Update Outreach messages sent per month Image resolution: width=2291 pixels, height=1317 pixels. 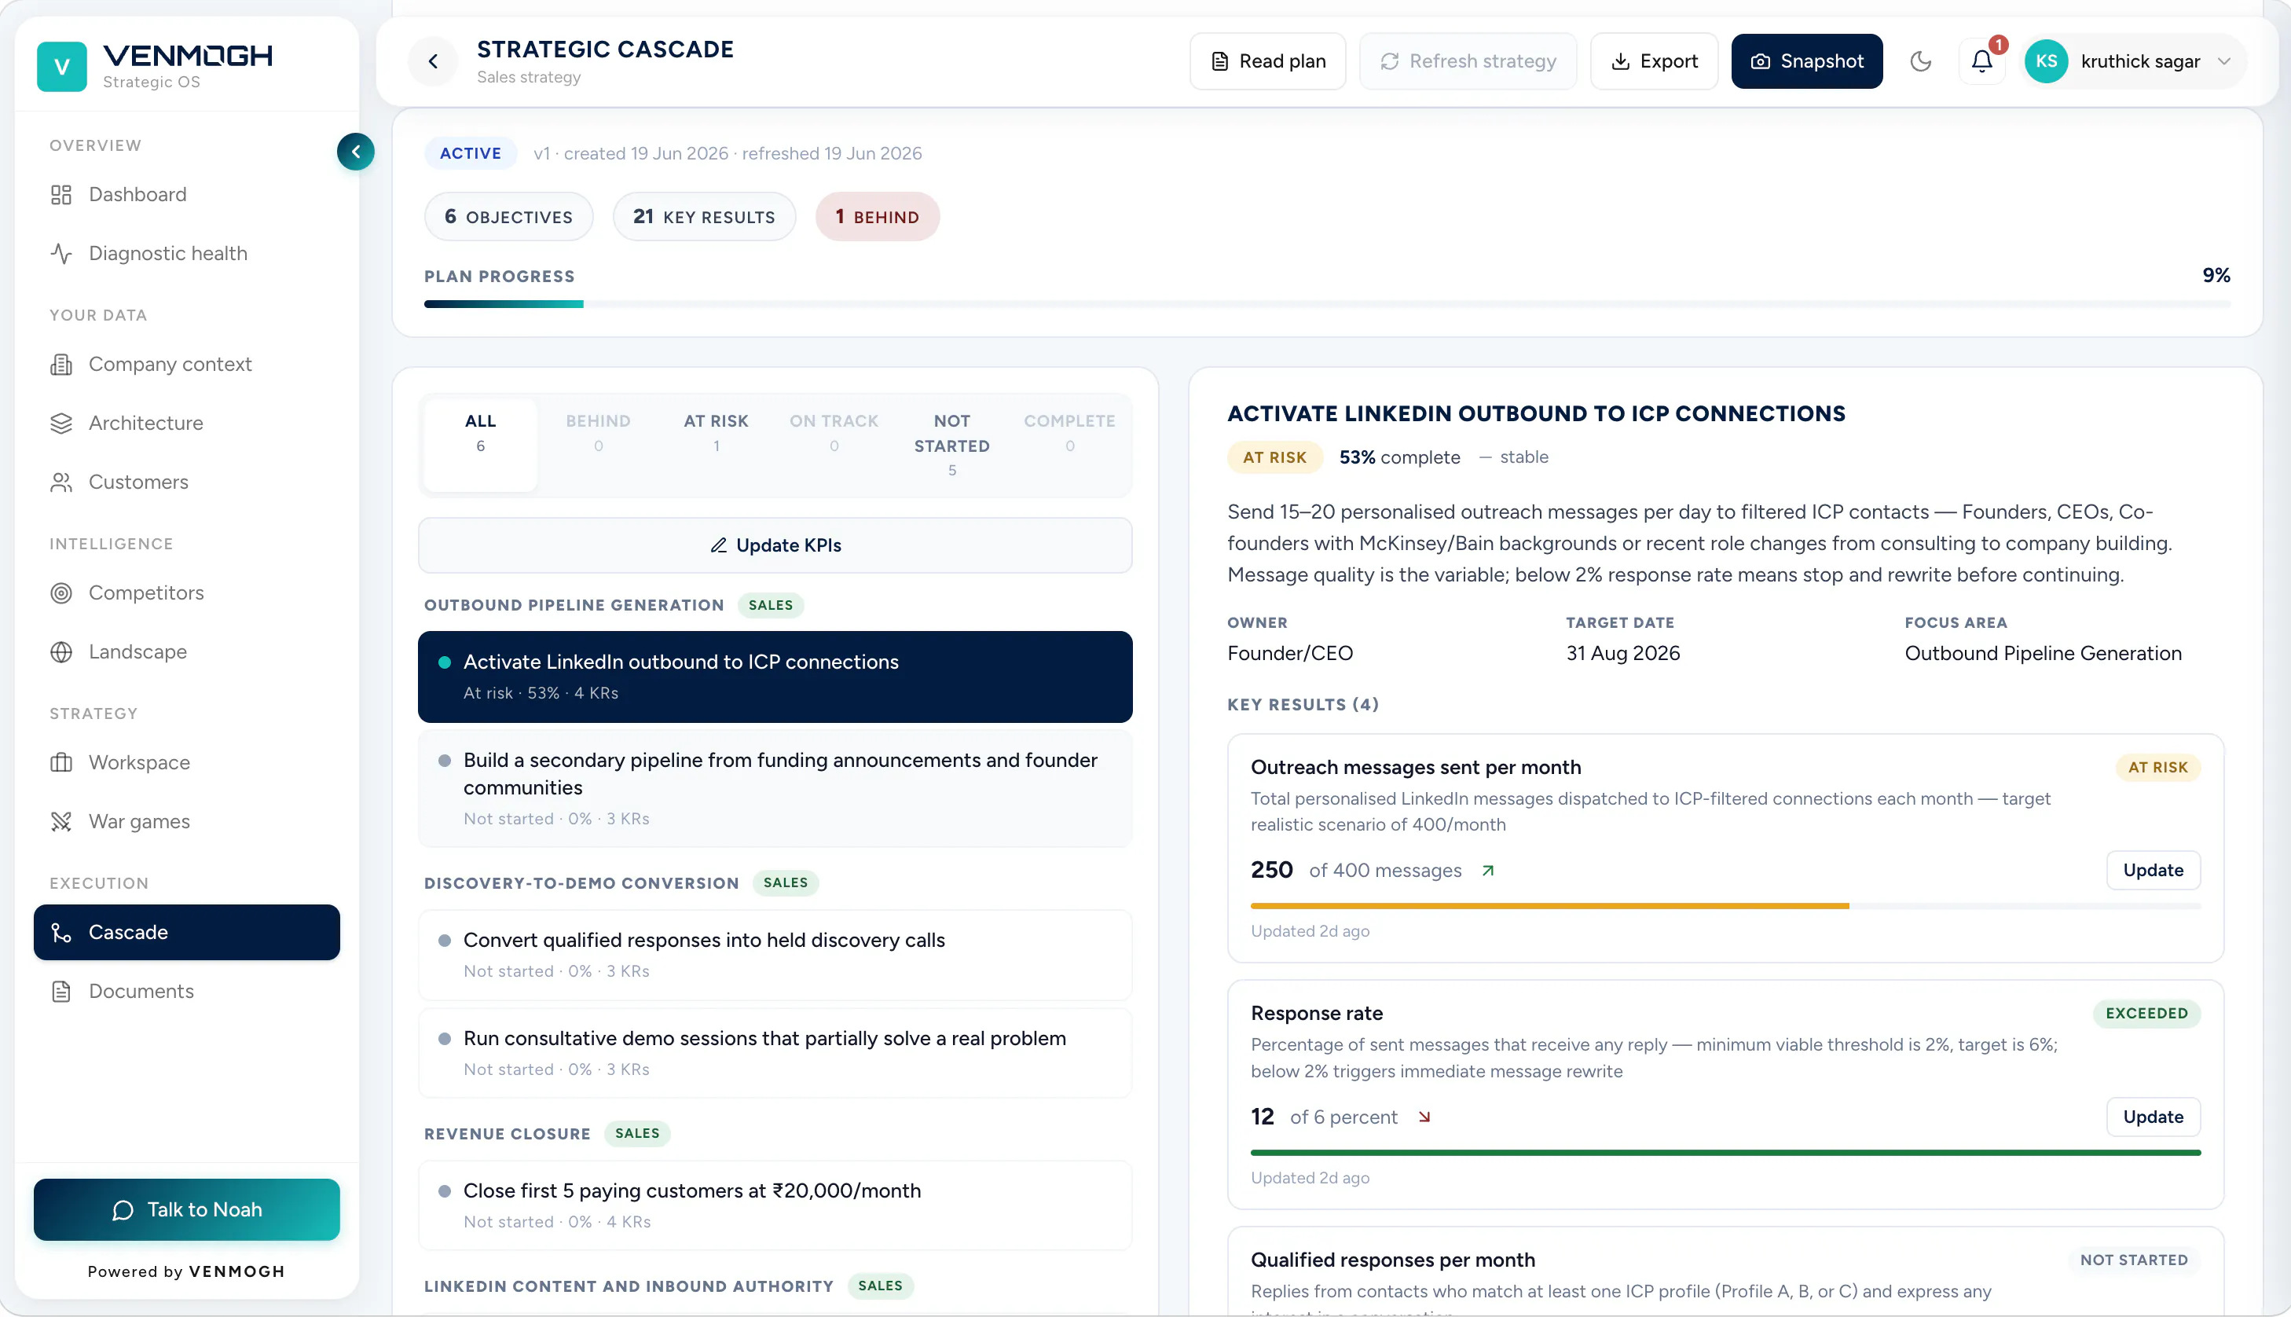[x=2153, y=870]
